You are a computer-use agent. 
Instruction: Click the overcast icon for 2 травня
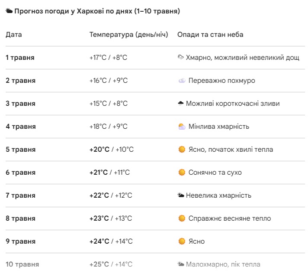pos(182,81)
